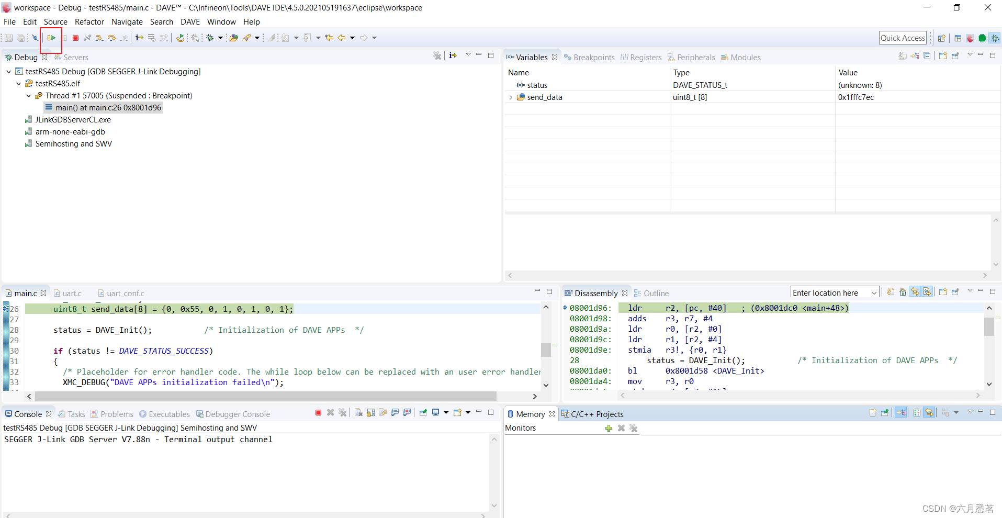Switch to C/C++ Projects tab
This screenshot has height=518, width=1002.
tap(592, 414)
